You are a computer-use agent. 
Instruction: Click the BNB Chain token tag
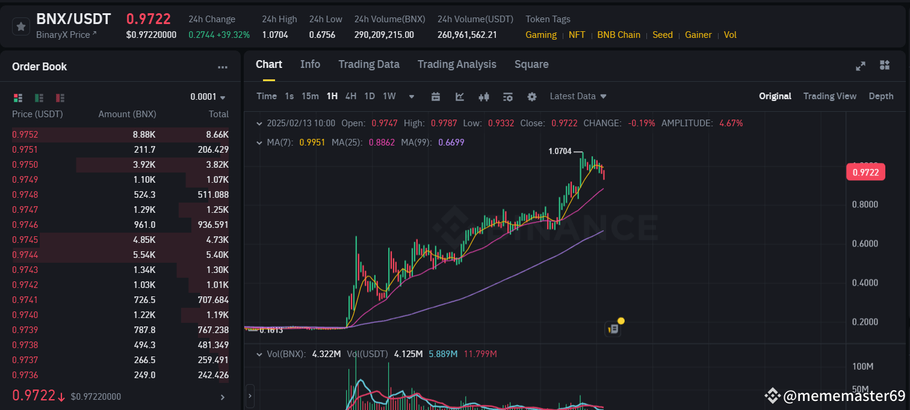click(619, 35)
